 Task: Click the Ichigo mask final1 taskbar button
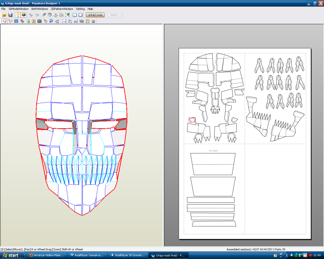click(168, 255)
